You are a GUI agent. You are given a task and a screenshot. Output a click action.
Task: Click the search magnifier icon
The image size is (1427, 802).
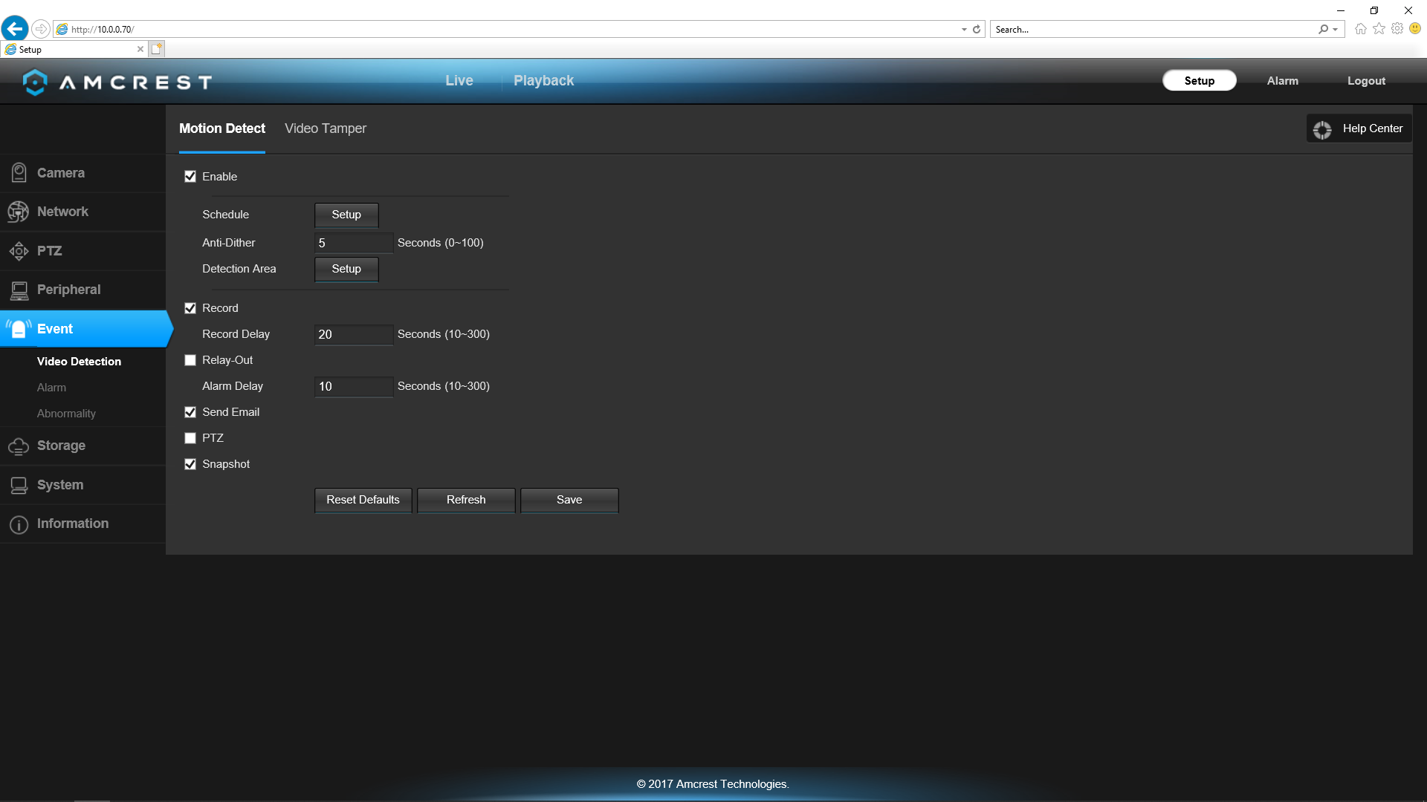[1323, 29]
